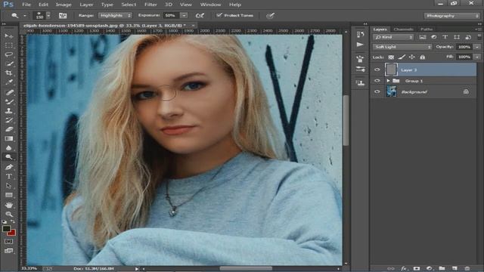Open the Brush Presets panel icon
This screenshot has width=484, height=272.
click(360, 59)
